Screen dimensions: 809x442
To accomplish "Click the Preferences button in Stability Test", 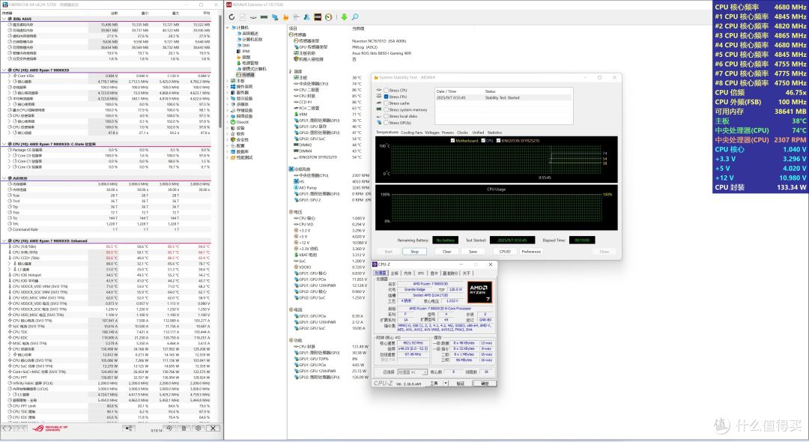I will [531, 251].
